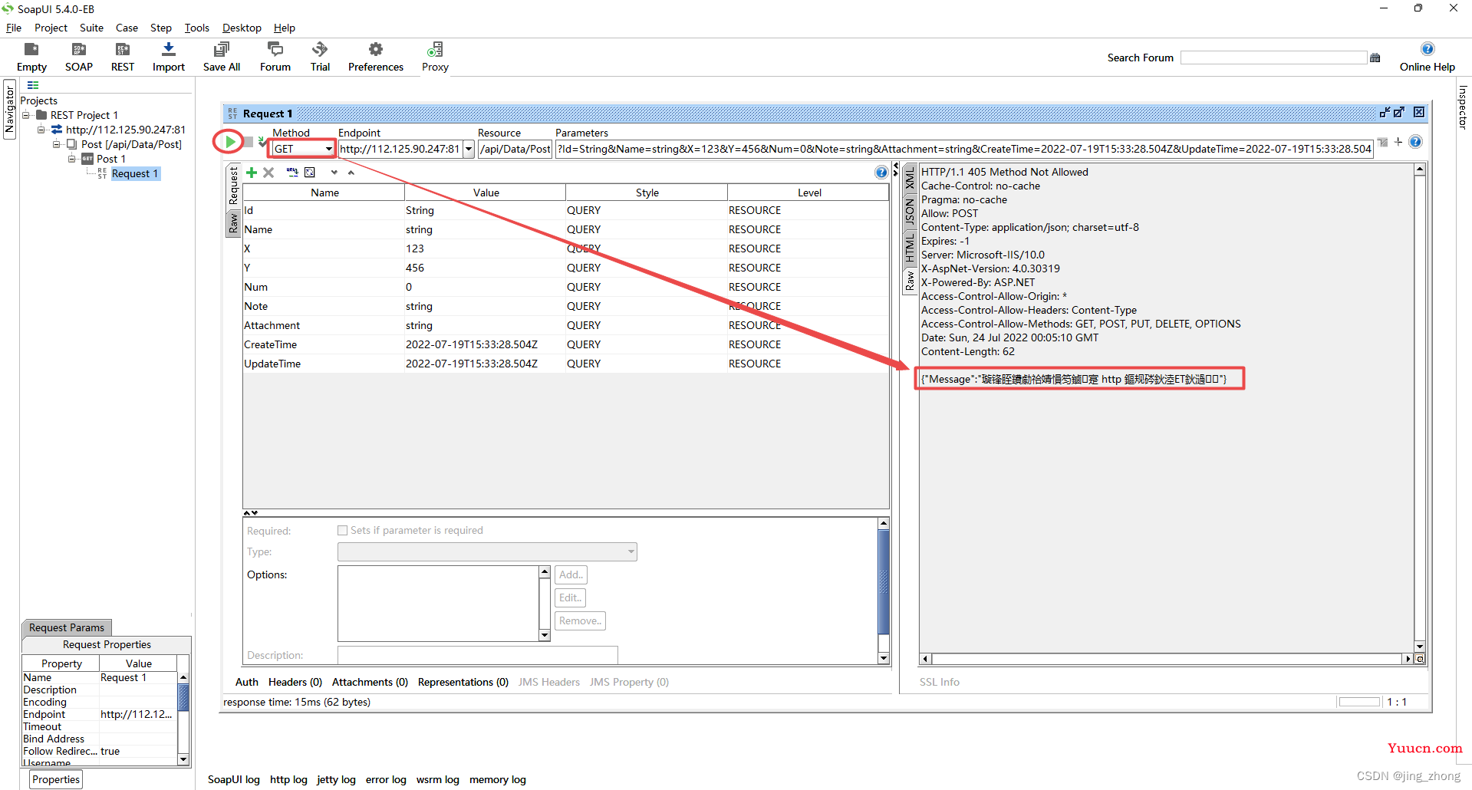Collapse the Post 1 method node
1472x790 pixels.
[72, 159]
